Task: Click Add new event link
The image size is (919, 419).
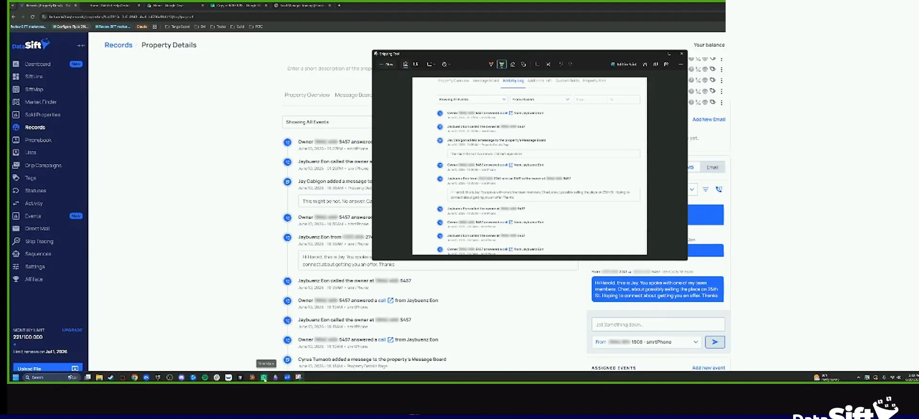Action: tap(708, 368)
